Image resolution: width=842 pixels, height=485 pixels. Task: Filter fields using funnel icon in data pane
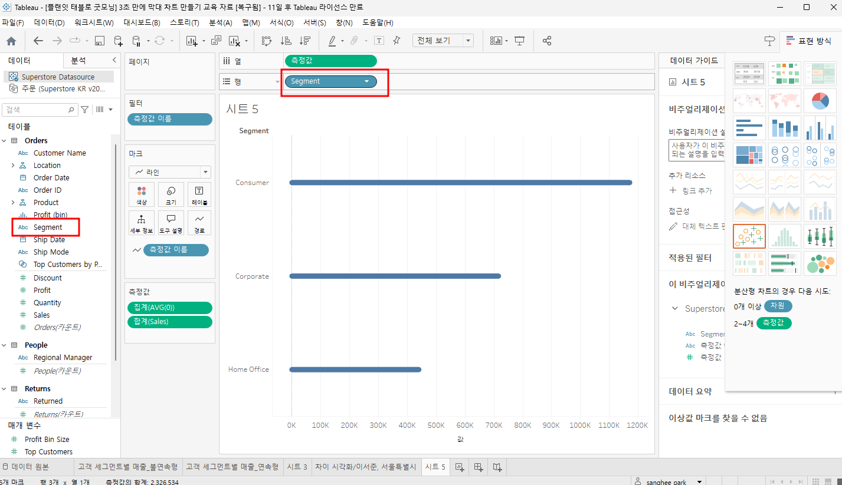pyautogui.click(x=84, y=110)
